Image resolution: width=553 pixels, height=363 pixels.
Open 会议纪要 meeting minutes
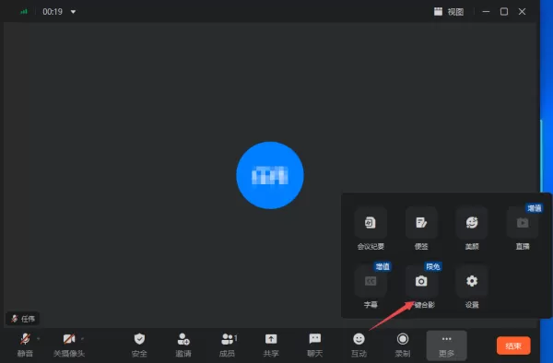(371, 223)
